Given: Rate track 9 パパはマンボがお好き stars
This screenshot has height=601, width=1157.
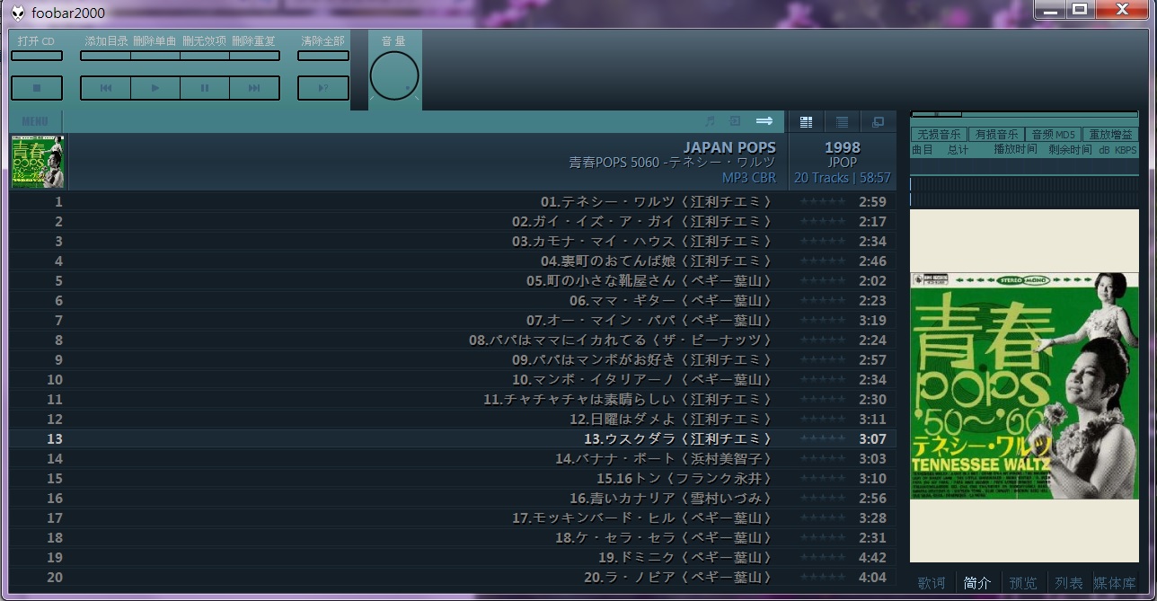Looking at the screenshot, I should [823, 360].
